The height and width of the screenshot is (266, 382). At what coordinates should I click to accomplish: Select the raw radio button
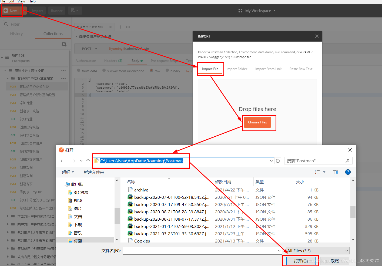point(152,70)
